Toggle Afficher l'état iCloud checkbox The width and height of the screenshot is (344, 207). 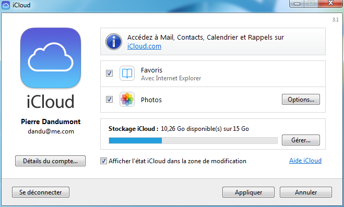103,161
